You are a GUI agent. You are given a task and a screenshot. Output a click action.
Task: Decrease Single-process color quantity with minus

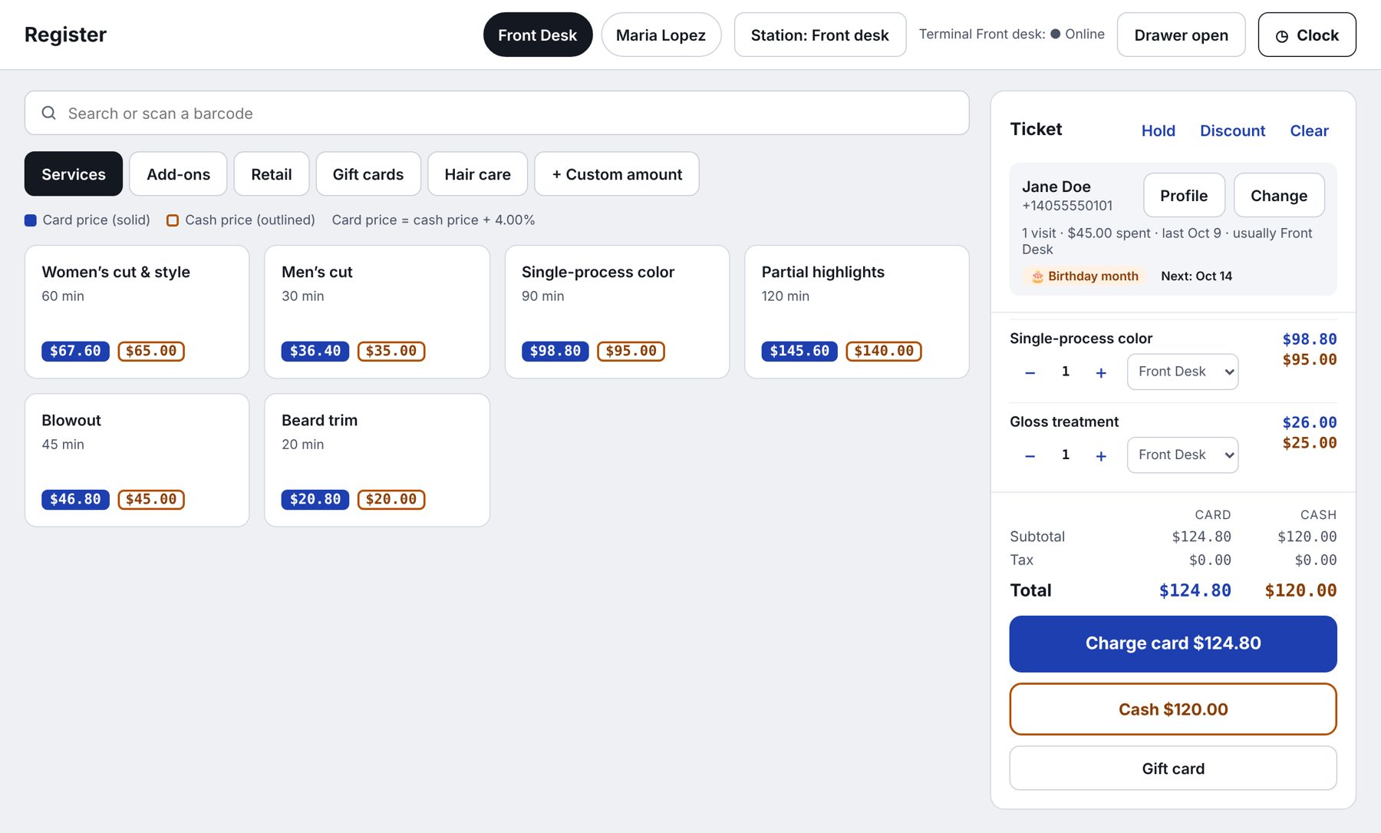[1030, 372]
